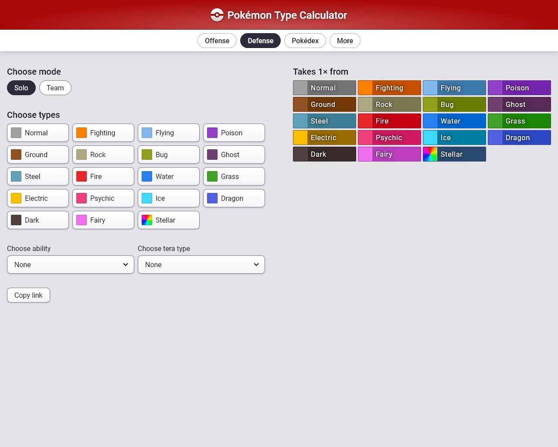Switch mode to Team
Image resolution: width=558 pixels, height=447 pixels.
point(55,88)
